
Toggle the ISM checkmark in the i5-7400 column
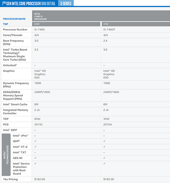pyautogui.click(x=35, y=141)
